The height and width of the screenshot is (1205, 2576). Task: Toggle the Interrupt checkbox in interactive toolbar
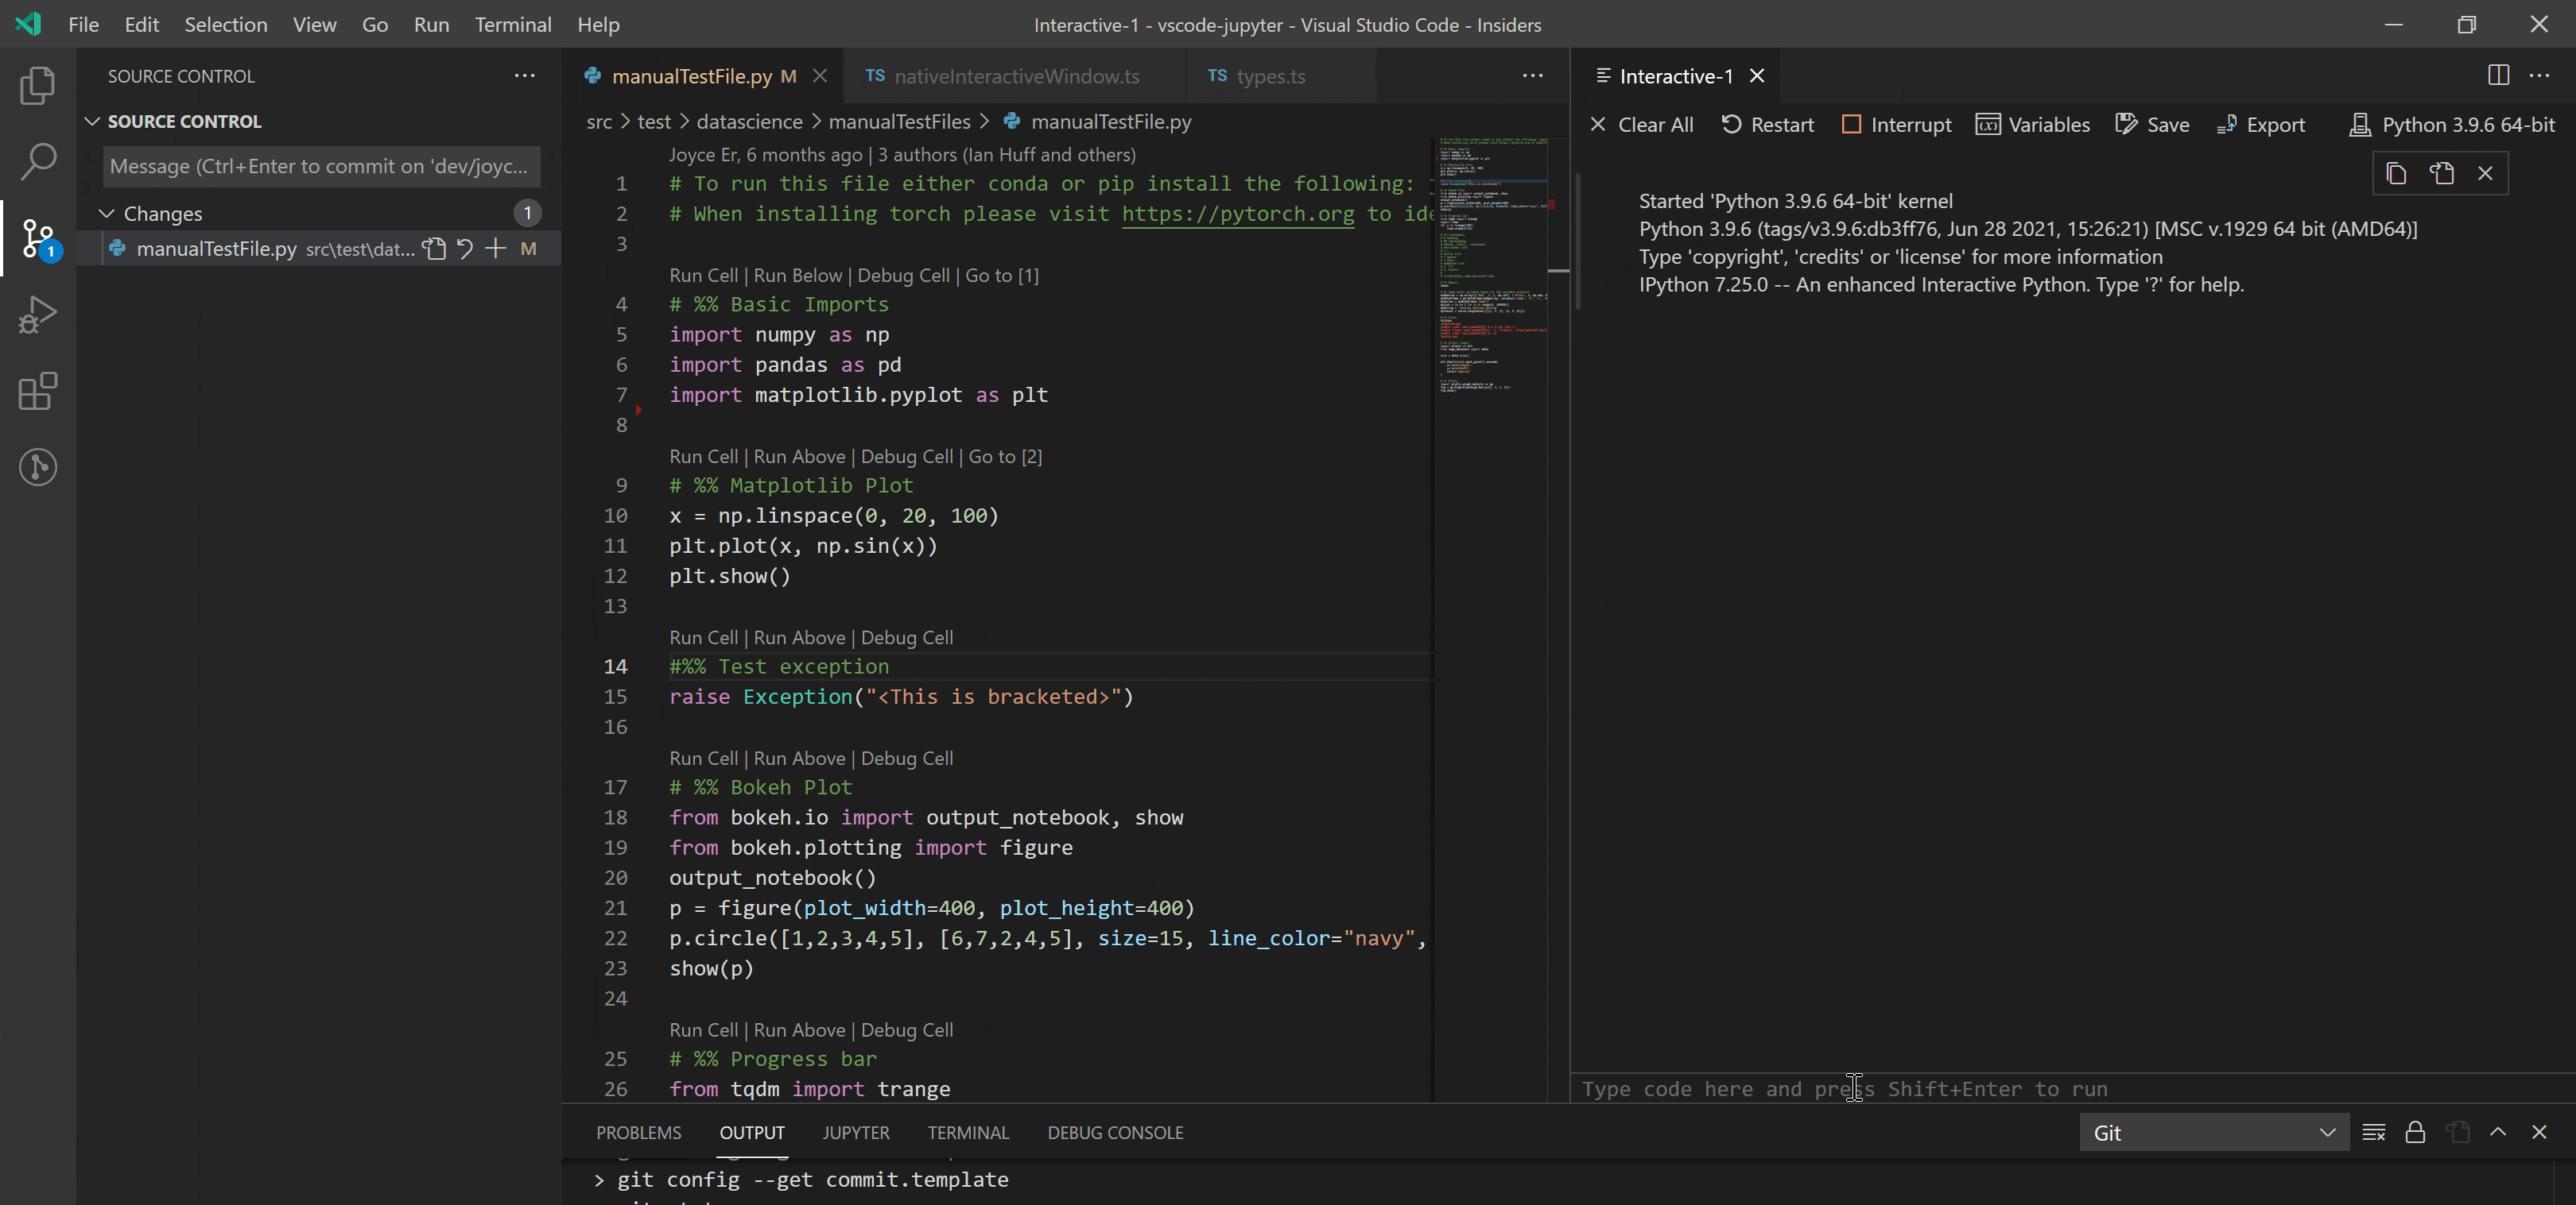pos(1853,124)
